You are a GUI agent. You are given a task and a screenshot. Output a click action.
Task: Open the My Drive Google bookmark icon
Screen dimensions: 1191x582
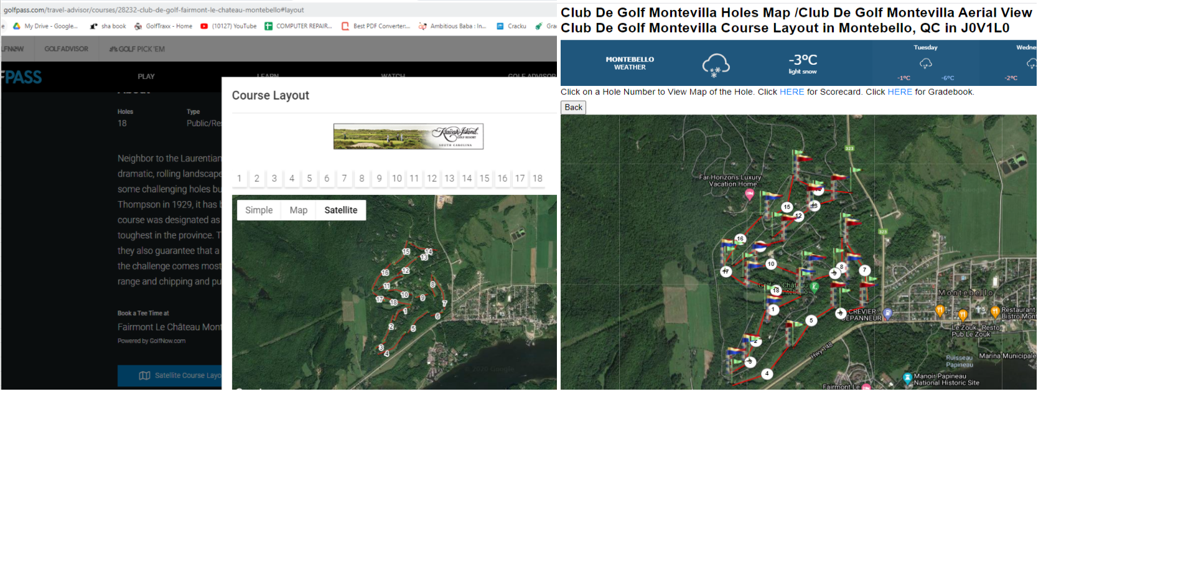click(x=17, y=26)
